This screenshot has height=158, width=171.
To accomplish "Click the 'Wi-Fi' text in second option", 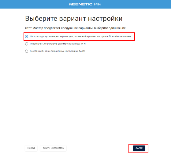I will point(83,44).
